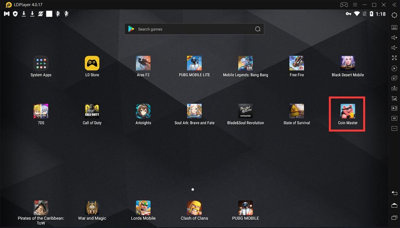The width and height of the screenshot is (400, 228).
Task: Click Android recent apps button
Action: 394,217
